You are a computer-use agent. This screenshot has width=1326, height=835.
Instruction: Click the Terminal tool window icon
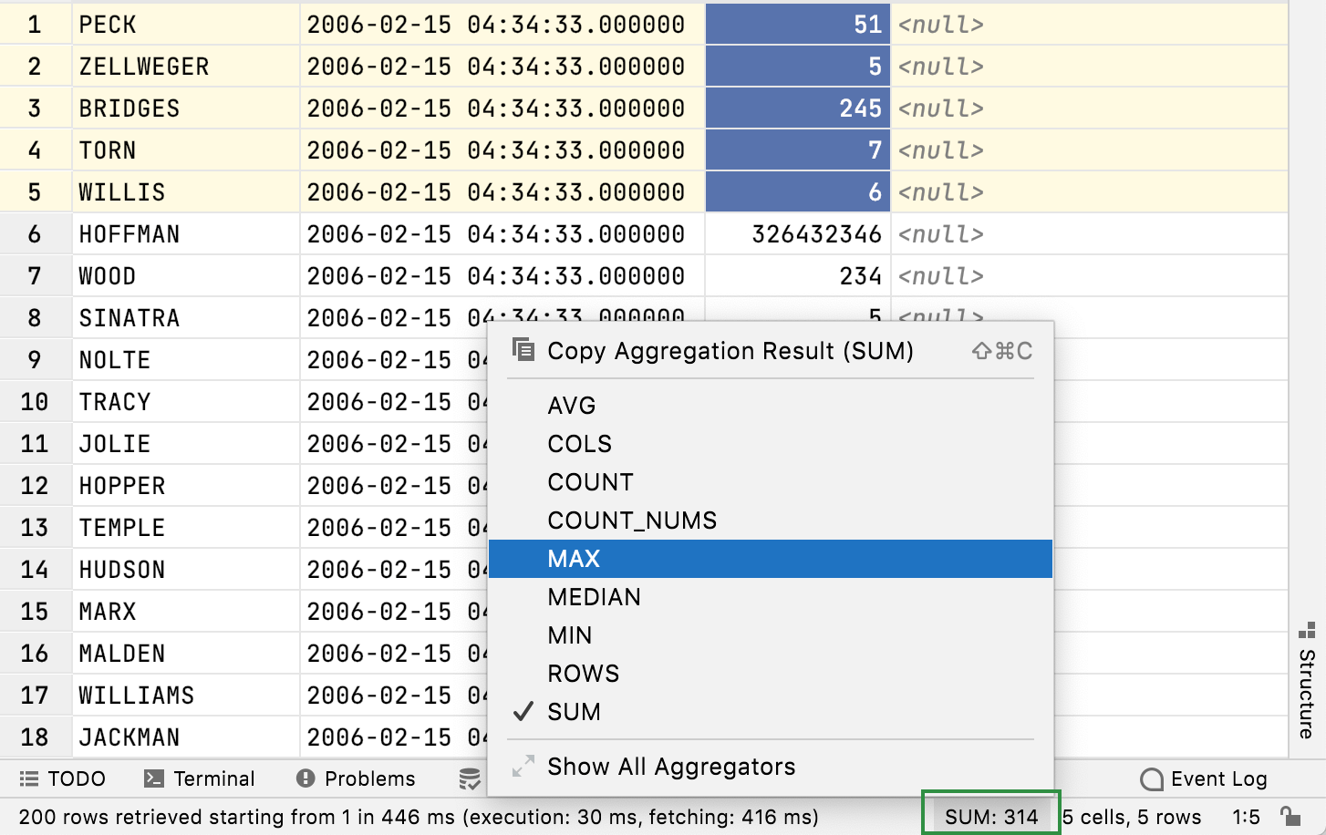point(154,778)
